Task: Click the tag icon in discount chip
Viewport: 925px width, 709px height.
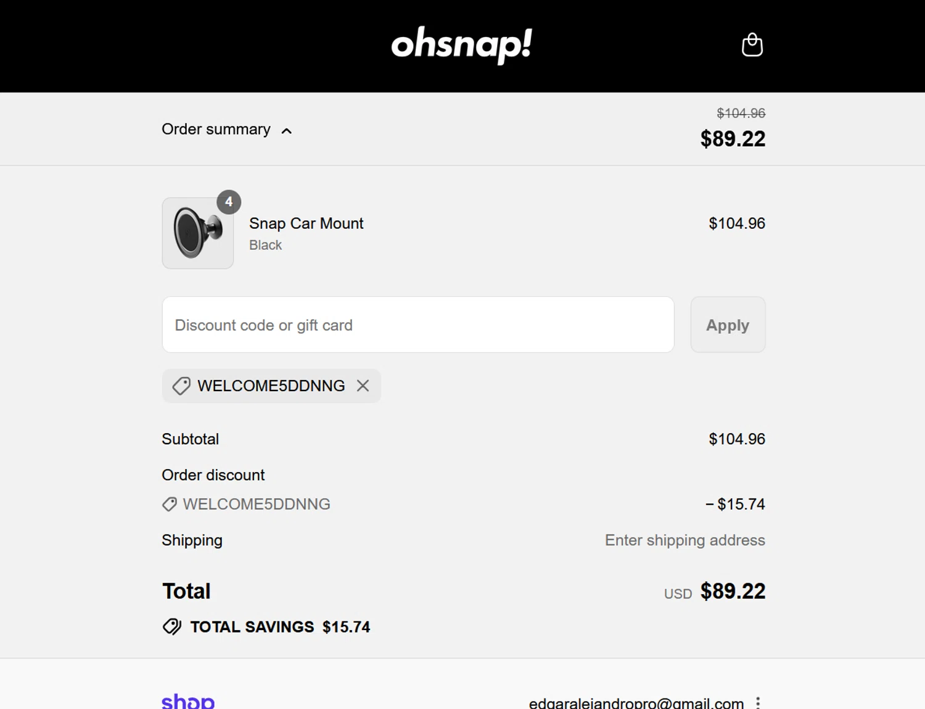Action: click(x=181, y=386)
